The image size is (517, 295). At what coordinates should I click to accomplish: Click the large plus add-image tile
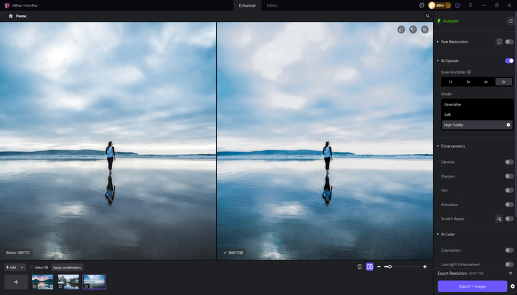(x=16, y=282)
